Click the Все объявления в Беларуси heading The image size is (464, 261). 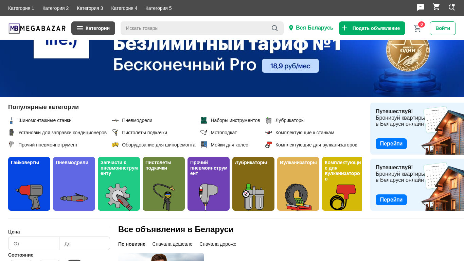(176, 229)
